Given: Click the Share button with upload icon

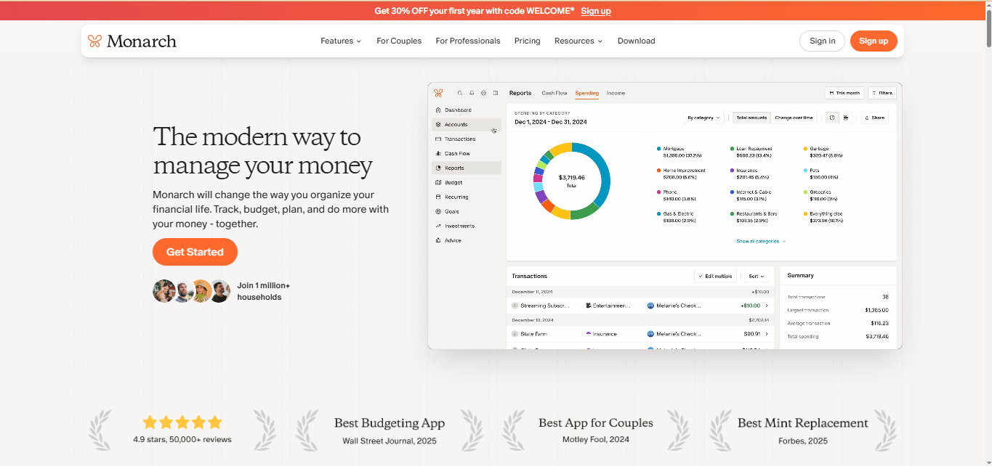Looking at the screenshot, I should tap(875, 118).
